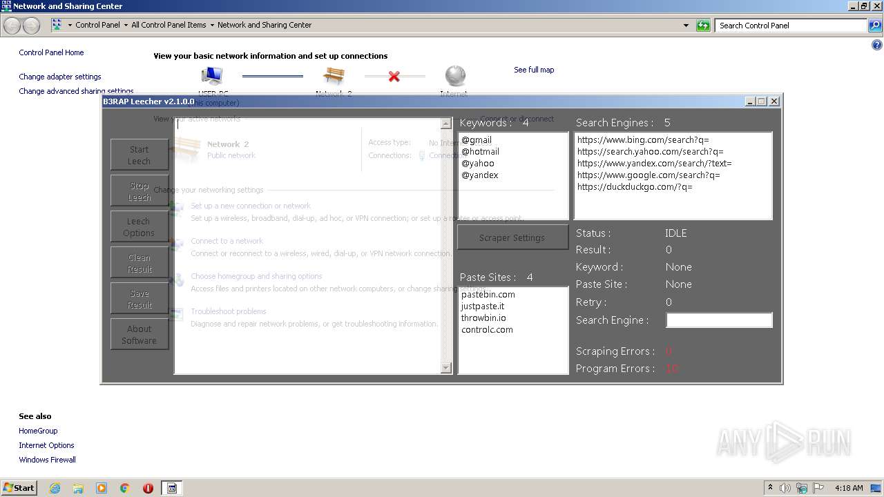Open Scraper Settings
The image size is (884, 497).
(512, 237)
